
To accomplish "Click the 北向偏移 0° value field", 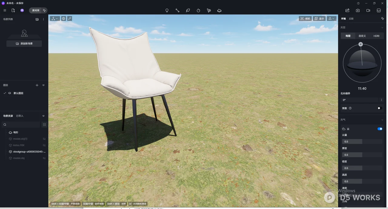I will click(x=360, y=100).
